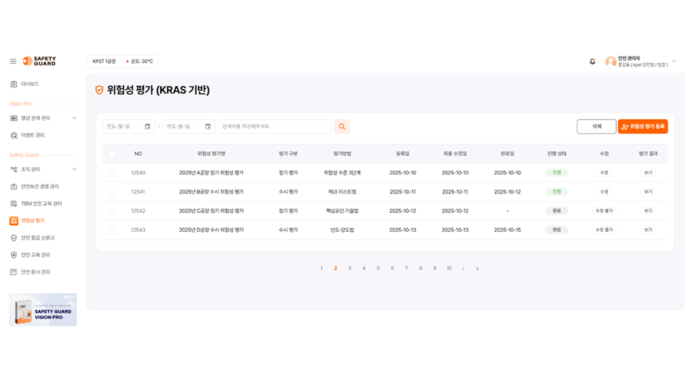Image resolution: width=685 pixels, height=384 pixels.
Task: Open the end date calendar icon
Action: 208,126
